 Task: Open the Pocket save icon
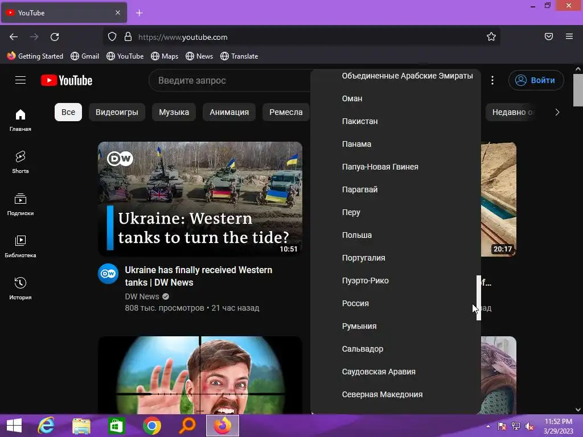click(549, 36)
